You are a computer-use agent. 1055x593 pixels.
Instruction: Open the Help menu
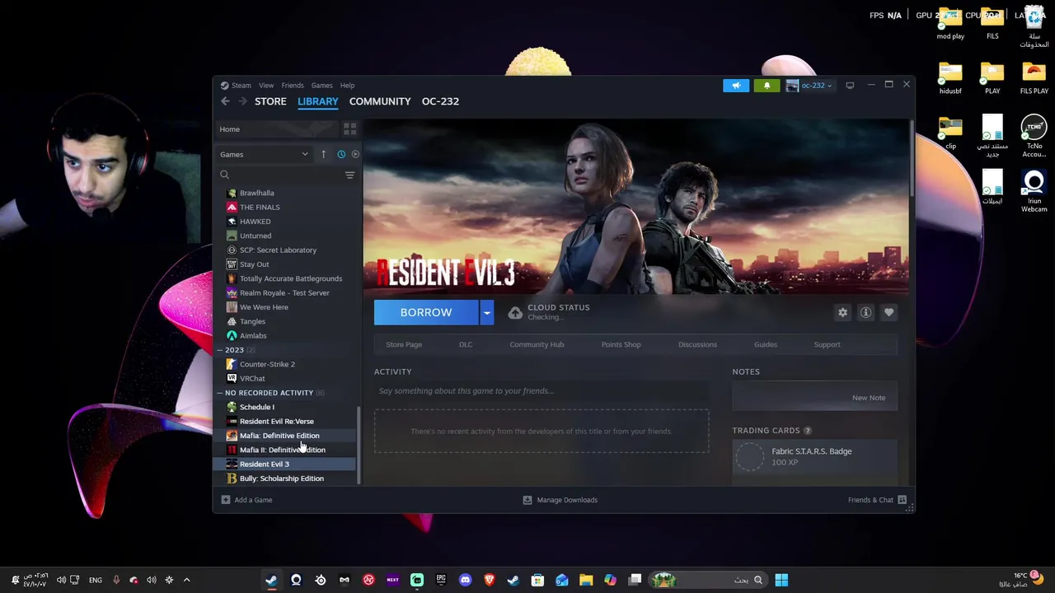[347, 85]
